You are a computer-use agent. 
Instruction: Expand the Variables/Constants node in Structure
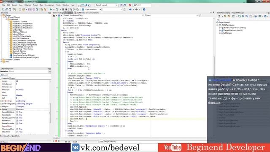click(x=1, y=60)
